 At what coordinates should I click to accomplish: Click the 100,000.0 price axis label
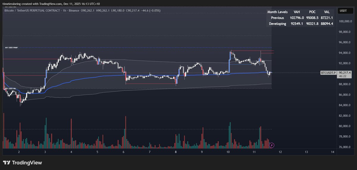click(345, 21)
